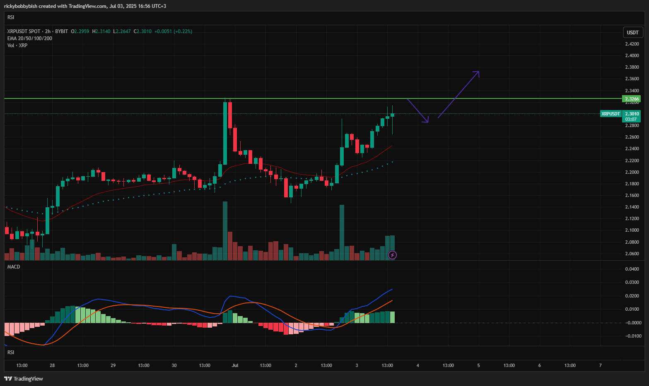Click the open value O2.2959
The height and width of the screenshot is (386, 649).
[80, 31]
